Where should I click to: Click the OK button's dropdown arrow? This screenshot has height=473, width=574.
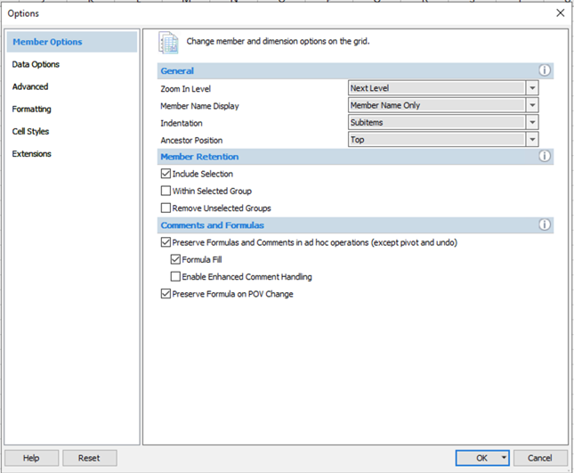pos(504,458)
